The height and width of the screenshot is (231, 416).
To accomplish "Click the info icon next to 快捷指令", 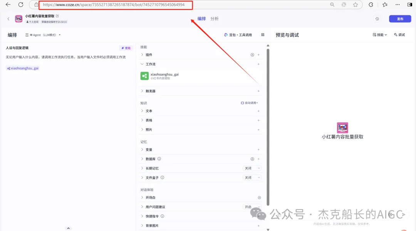I will point(163,216).
